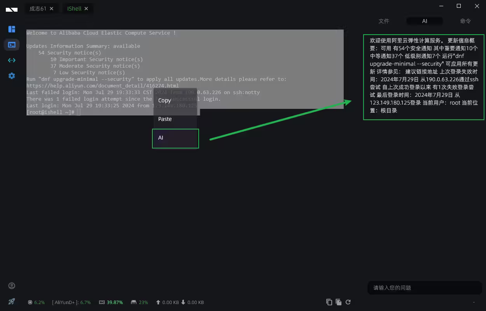
Task: Choose Copy from the context menu
Action: tap(175, 100)
